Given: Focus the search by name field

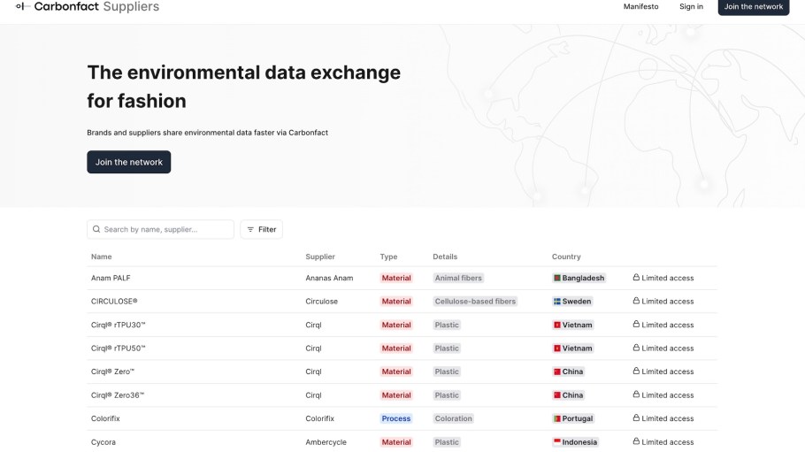Looking at the screenshot, I should 160,230.
